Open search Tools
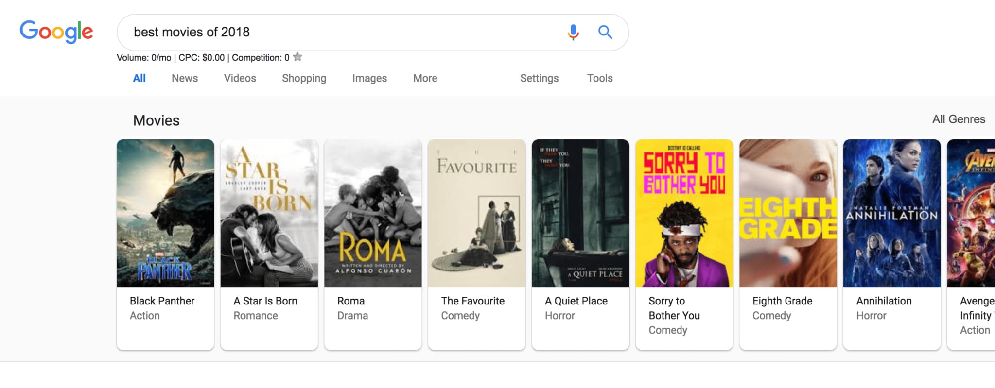 [x=600, y=78]
